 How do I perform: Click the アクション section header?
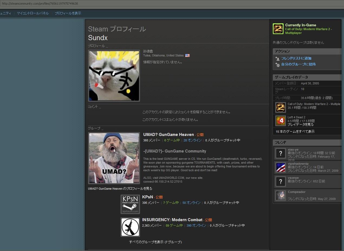point(307,51)
